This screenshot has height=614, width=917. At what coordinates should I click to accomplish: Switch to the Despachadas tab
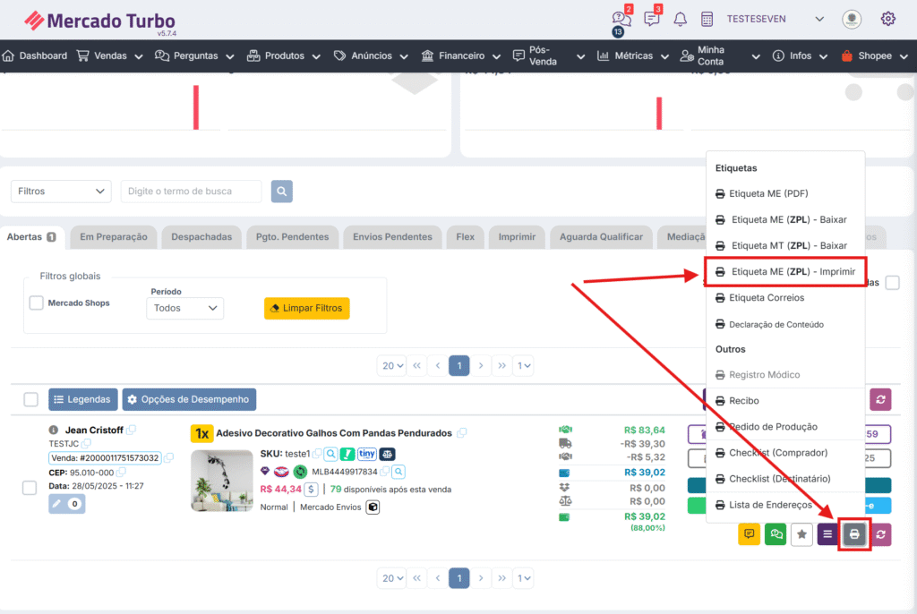(x=201, y=237)
